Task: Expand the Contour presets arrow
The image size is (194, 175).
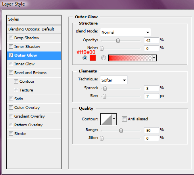Action: [x=114, y=119]
